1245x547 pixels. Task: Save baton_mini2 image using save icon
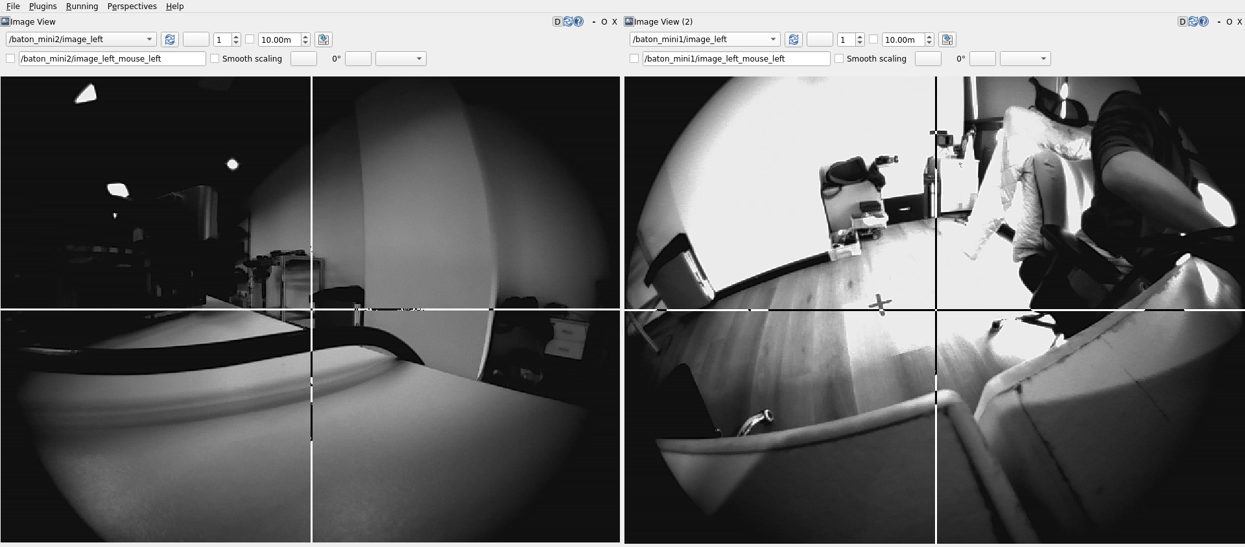pos(324,40)
